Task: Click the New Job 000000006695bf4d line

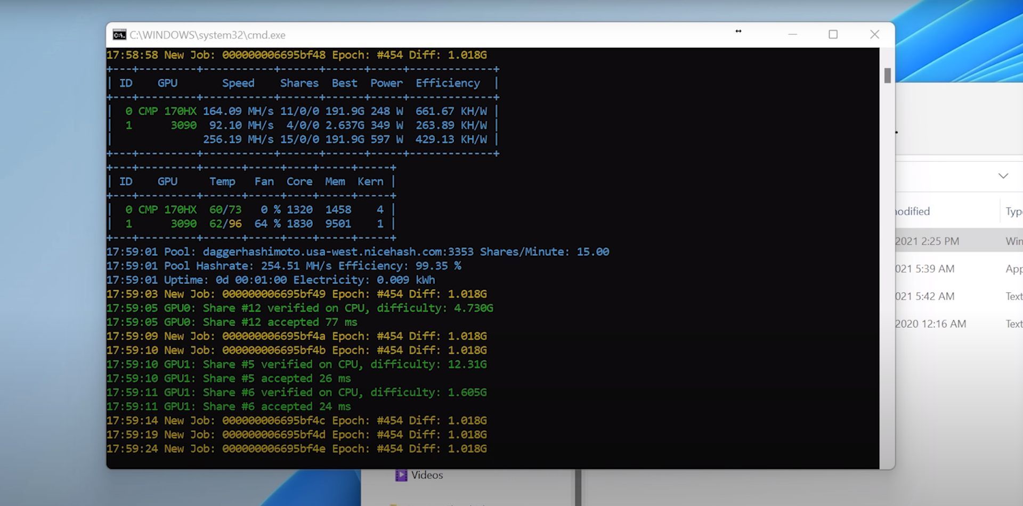Action: 296,435
